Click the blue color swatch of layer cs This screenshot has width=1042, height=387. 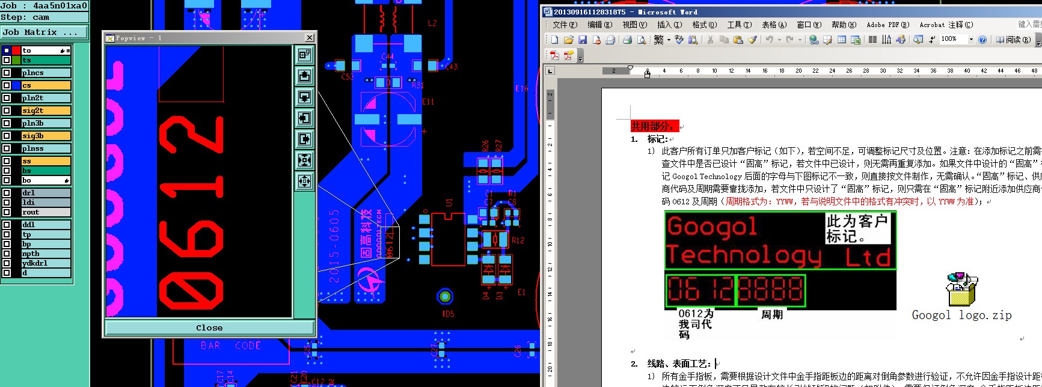pyautogui.click(x=16, y=85)
